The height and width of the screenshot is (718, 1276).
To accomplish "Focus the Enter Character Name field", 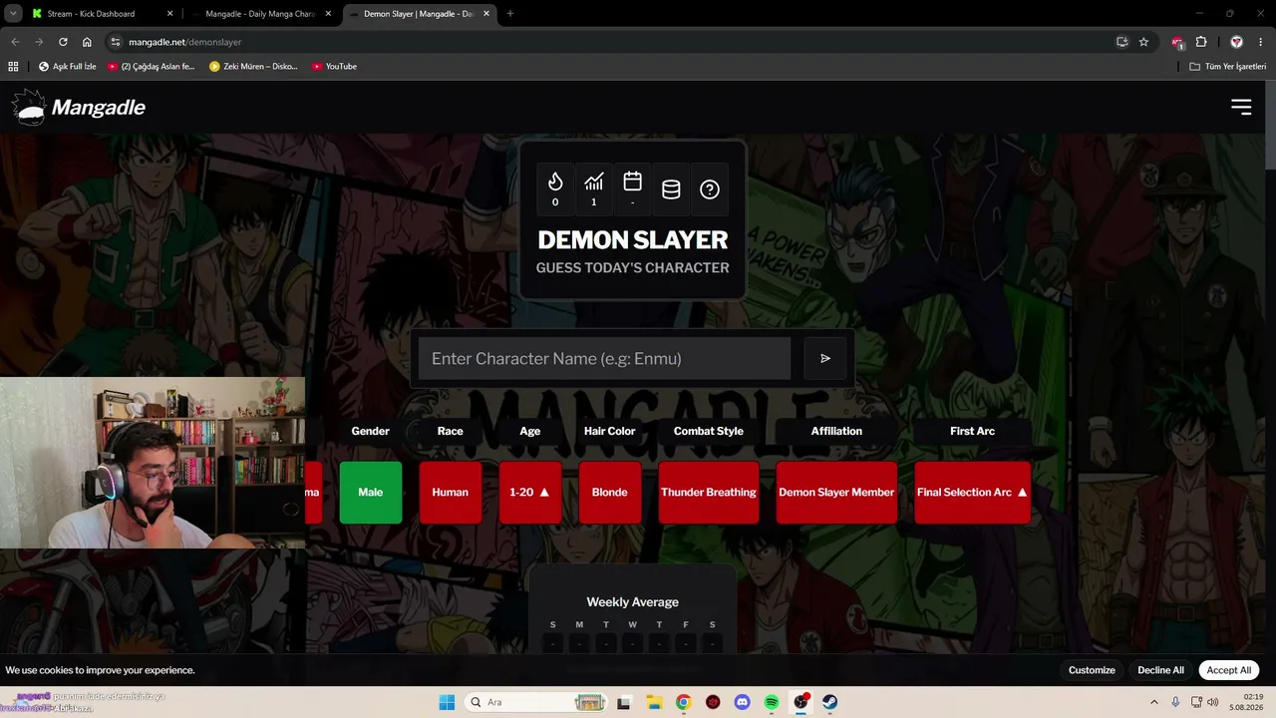I will (604, 358).
